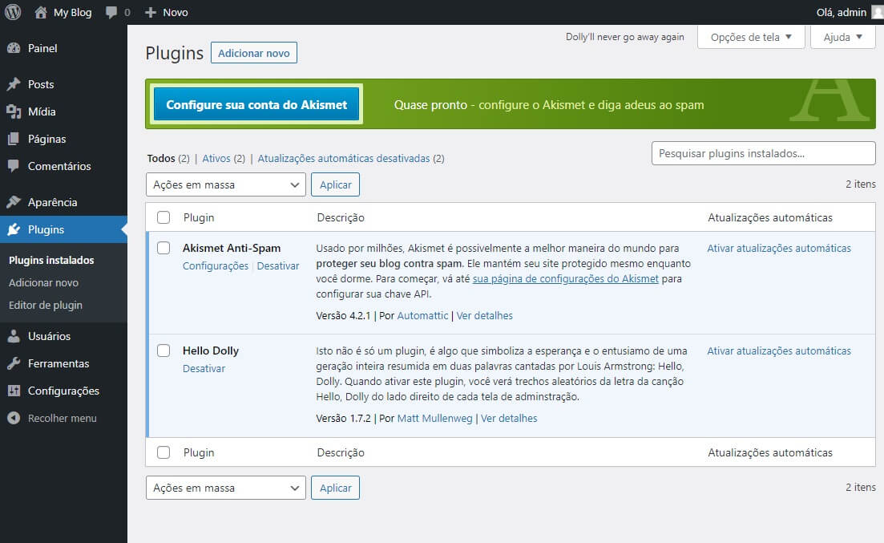Open the top Ações em massa dropdown

225,184
